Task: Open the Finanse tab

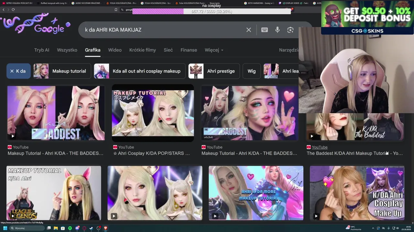Action: tap(189, 50)
